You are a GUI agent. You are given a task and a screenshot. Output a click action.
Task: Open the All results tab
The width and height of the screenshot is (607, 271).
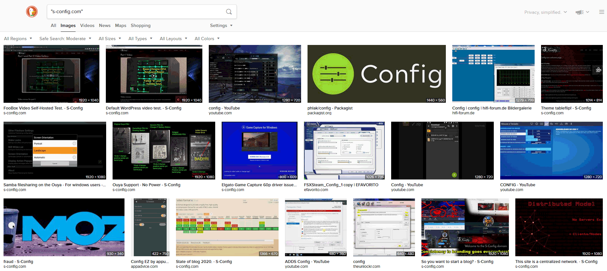click(x=53, y=25)
